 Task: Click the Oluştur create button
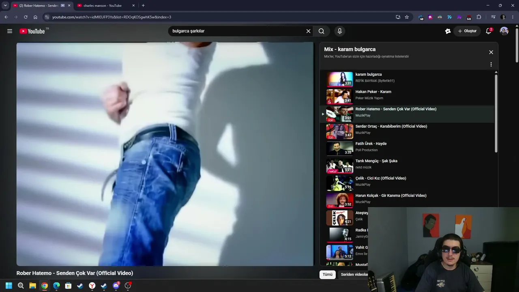(x=467, y=31)
